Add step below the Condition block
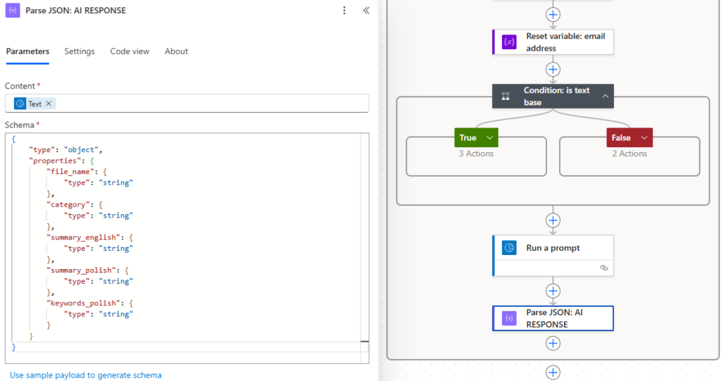This screenshot has height=381, width=721. pyautogui.click(x=553, y=220)
